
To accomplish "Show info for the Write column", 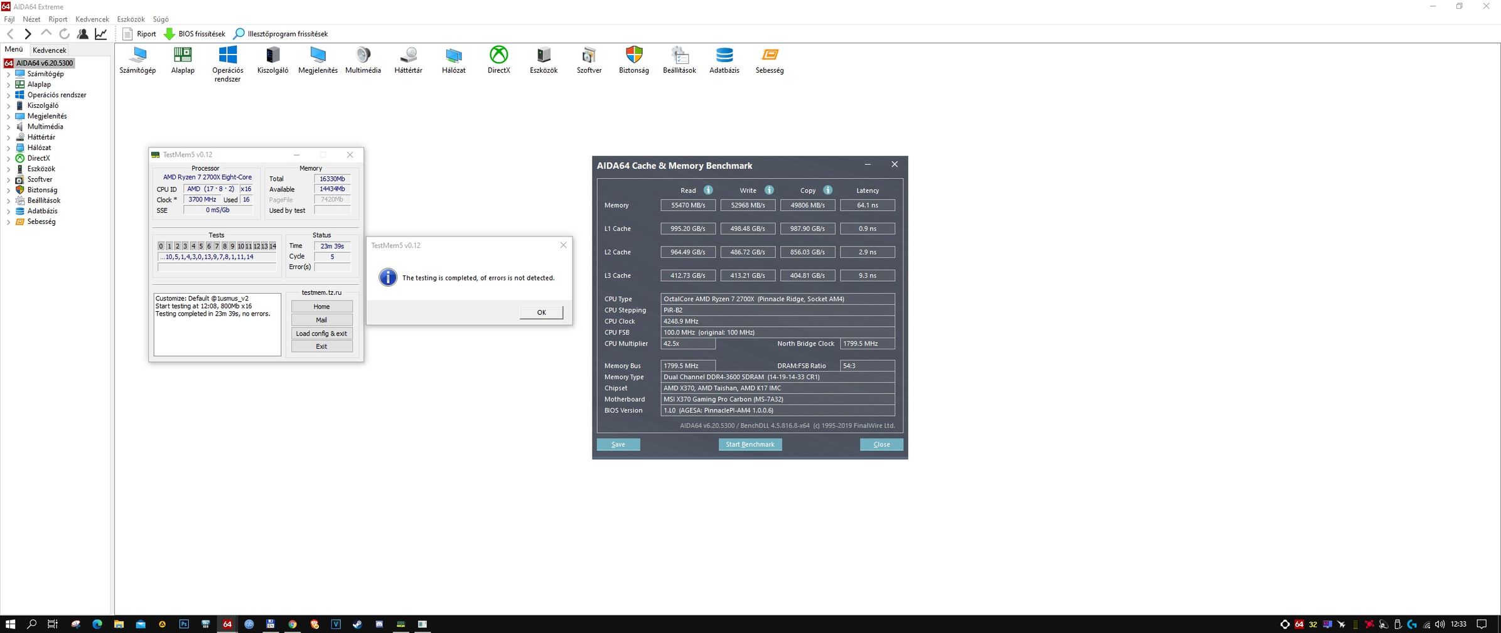I will pyautogui.click(x=769, y=190).
